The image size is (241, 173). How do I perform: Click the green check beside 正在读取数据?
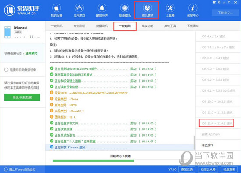tap(52, 129)
